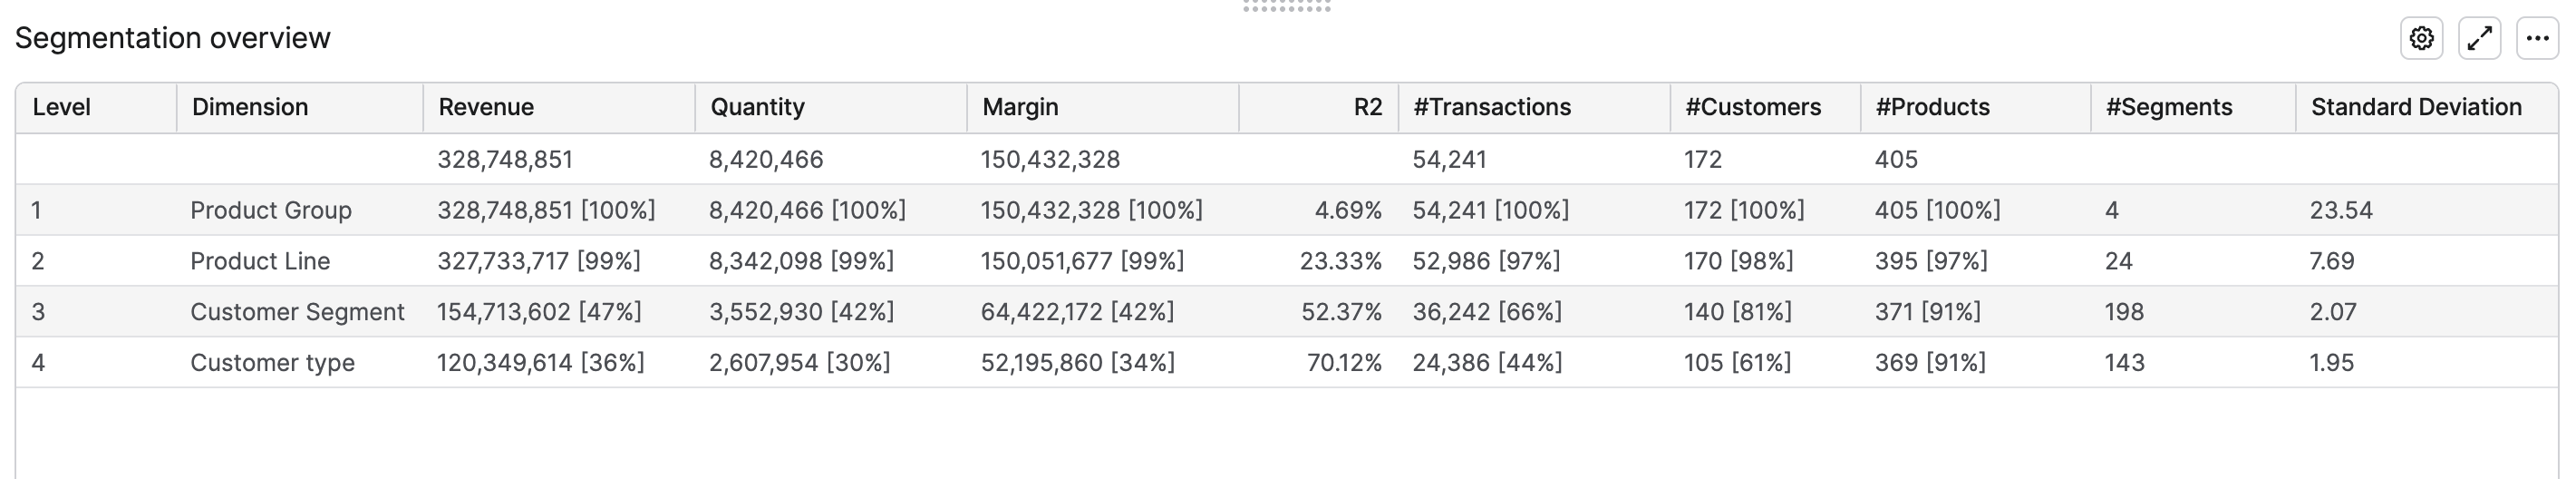Open the widget settings gear icon
Viewport: 2576px width, 479px height.
pyautogui.click(x=2421, y=39)
